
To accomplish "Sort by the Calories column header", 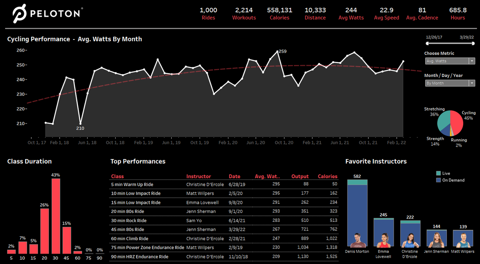I will point(328,176).
